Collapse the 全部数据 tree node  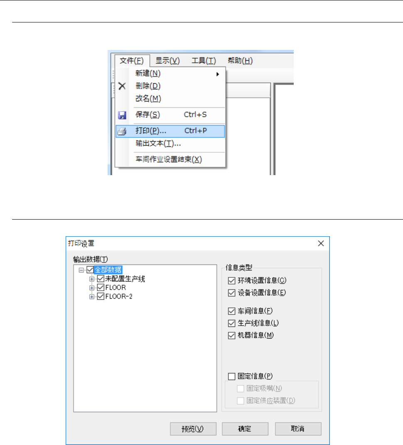81,270
